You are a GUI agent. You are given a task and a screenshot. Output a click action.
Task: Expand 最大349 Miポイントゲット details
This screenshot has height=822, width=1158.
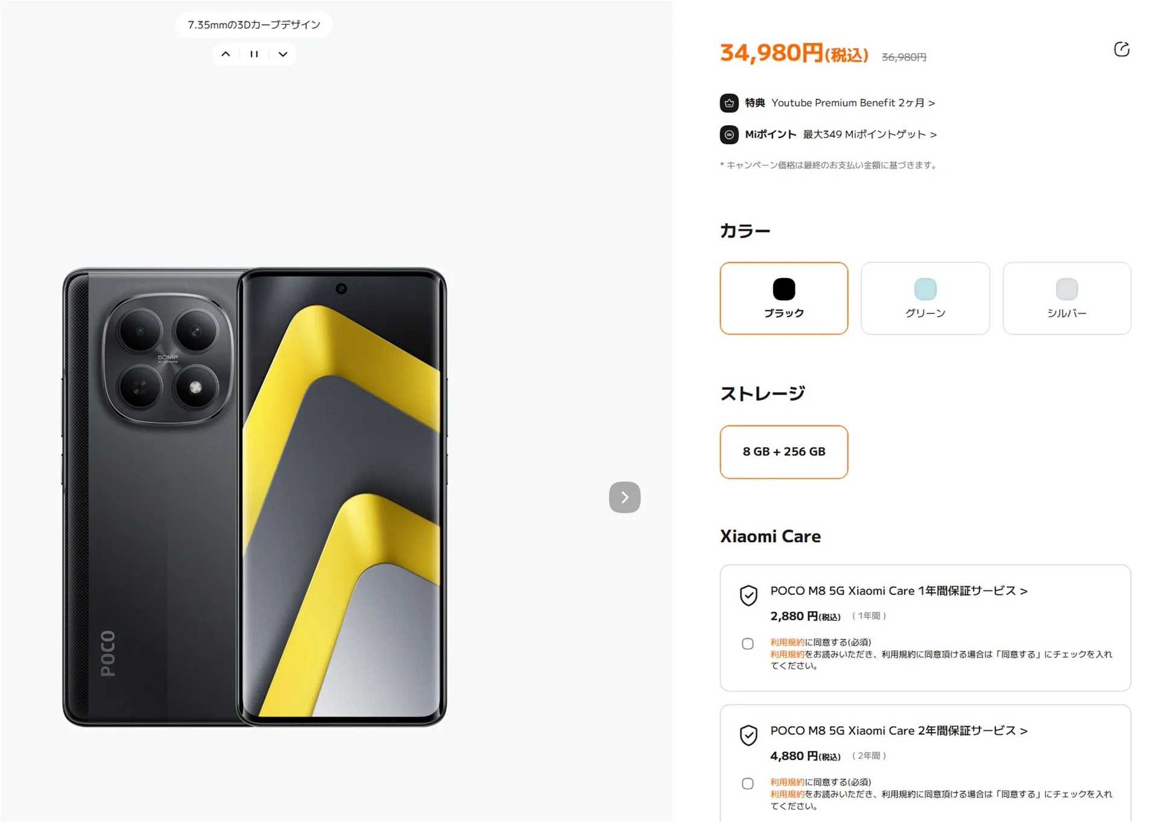869,134
